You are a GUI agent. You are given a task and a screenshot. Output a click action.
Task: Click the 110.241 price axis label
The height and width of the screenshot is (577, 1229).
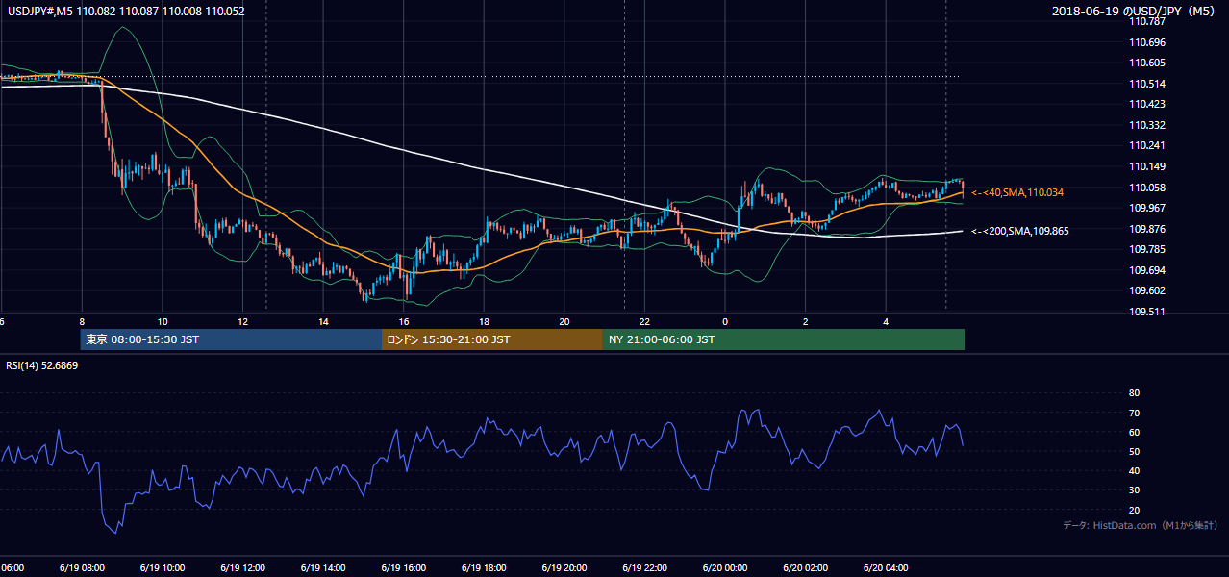pos(1147,145)
